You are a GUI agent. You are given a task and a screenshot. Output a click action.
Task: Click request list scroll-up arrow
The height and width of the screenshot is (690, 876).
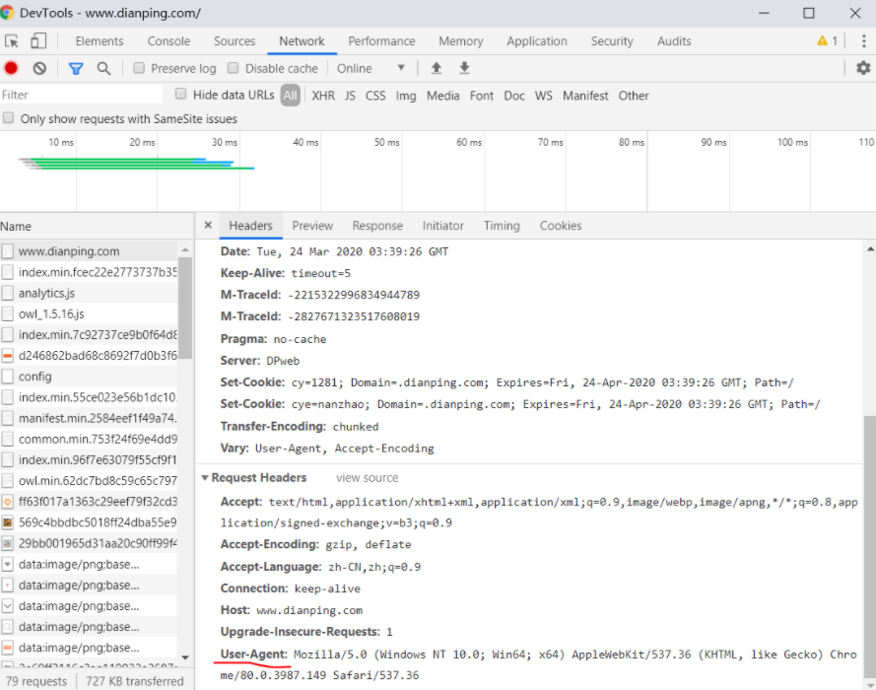[185, 249]
